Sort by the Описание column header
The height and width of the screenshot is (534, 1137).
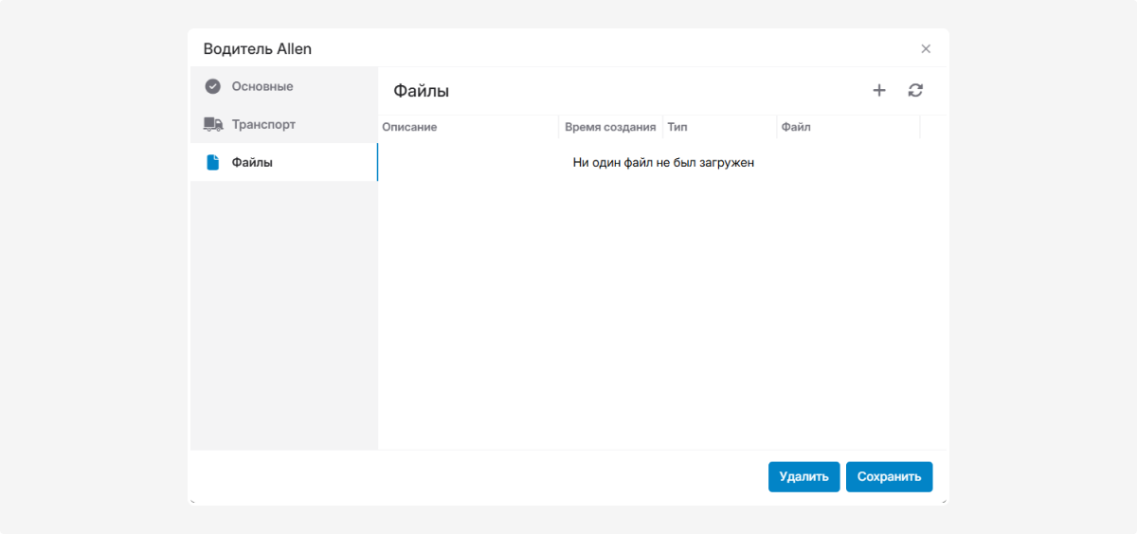pyautogui.click(x=409, y=127)
